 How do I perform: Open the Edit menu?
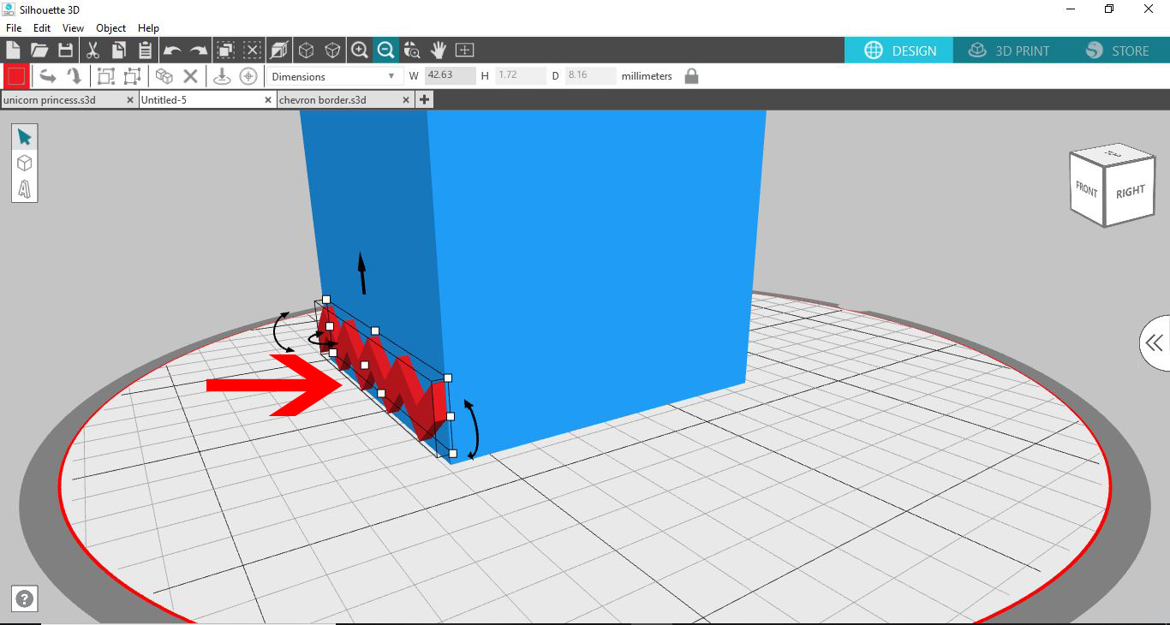[x=42, y=28]
